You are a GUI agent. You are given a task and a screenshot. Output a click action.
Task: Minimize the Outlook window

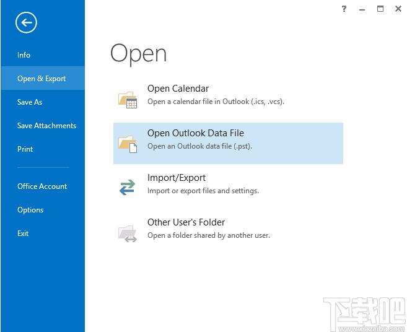[362, 9]
